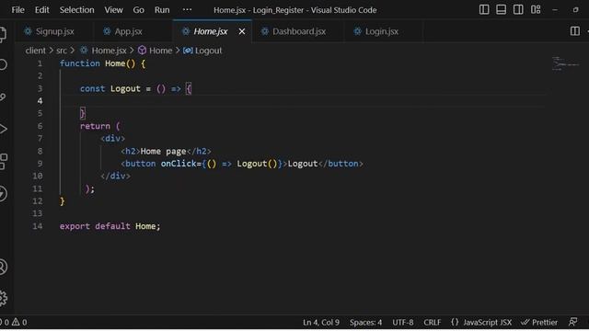Open the Search view in activity bar

(3, 64)
